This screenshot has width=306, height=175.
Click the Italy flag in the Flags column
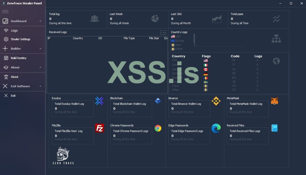pos(206,65)
